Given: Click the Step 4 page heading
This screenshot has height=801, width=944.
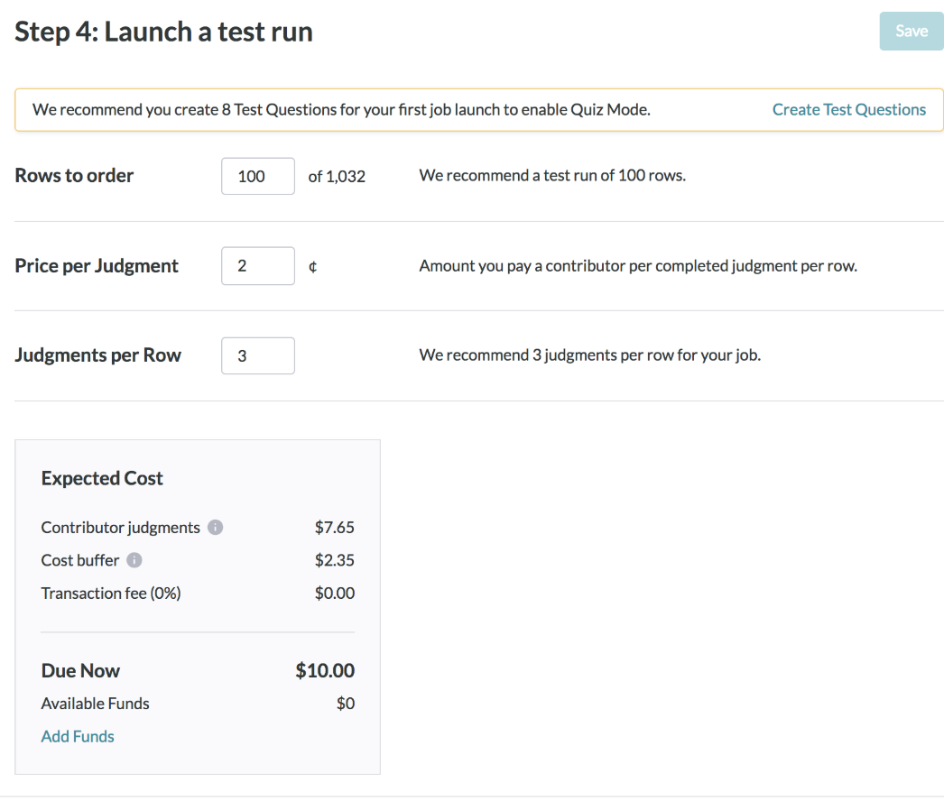Looking at the screenshot, I should click(x=163, y=31).
